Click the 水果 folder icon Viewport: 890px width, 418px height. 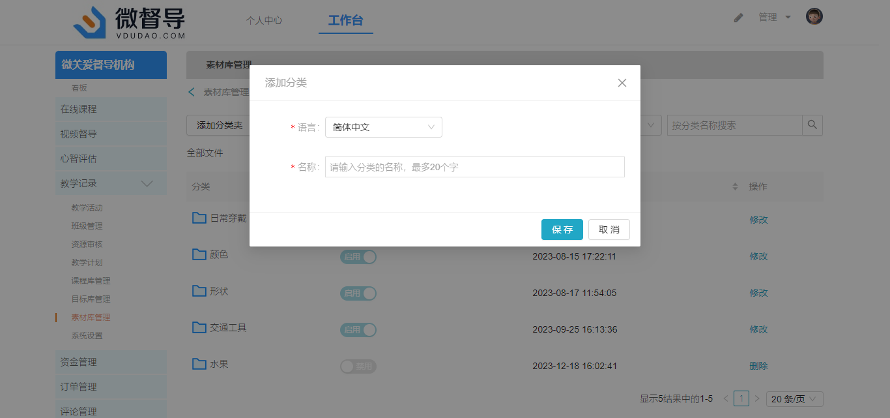pos(199,363)
